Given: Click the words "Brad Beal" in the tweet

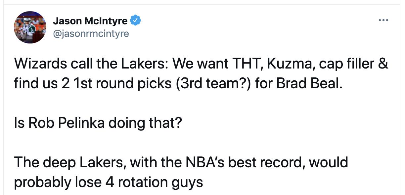Looking at the screenshot, I should (x=307, y=84).
